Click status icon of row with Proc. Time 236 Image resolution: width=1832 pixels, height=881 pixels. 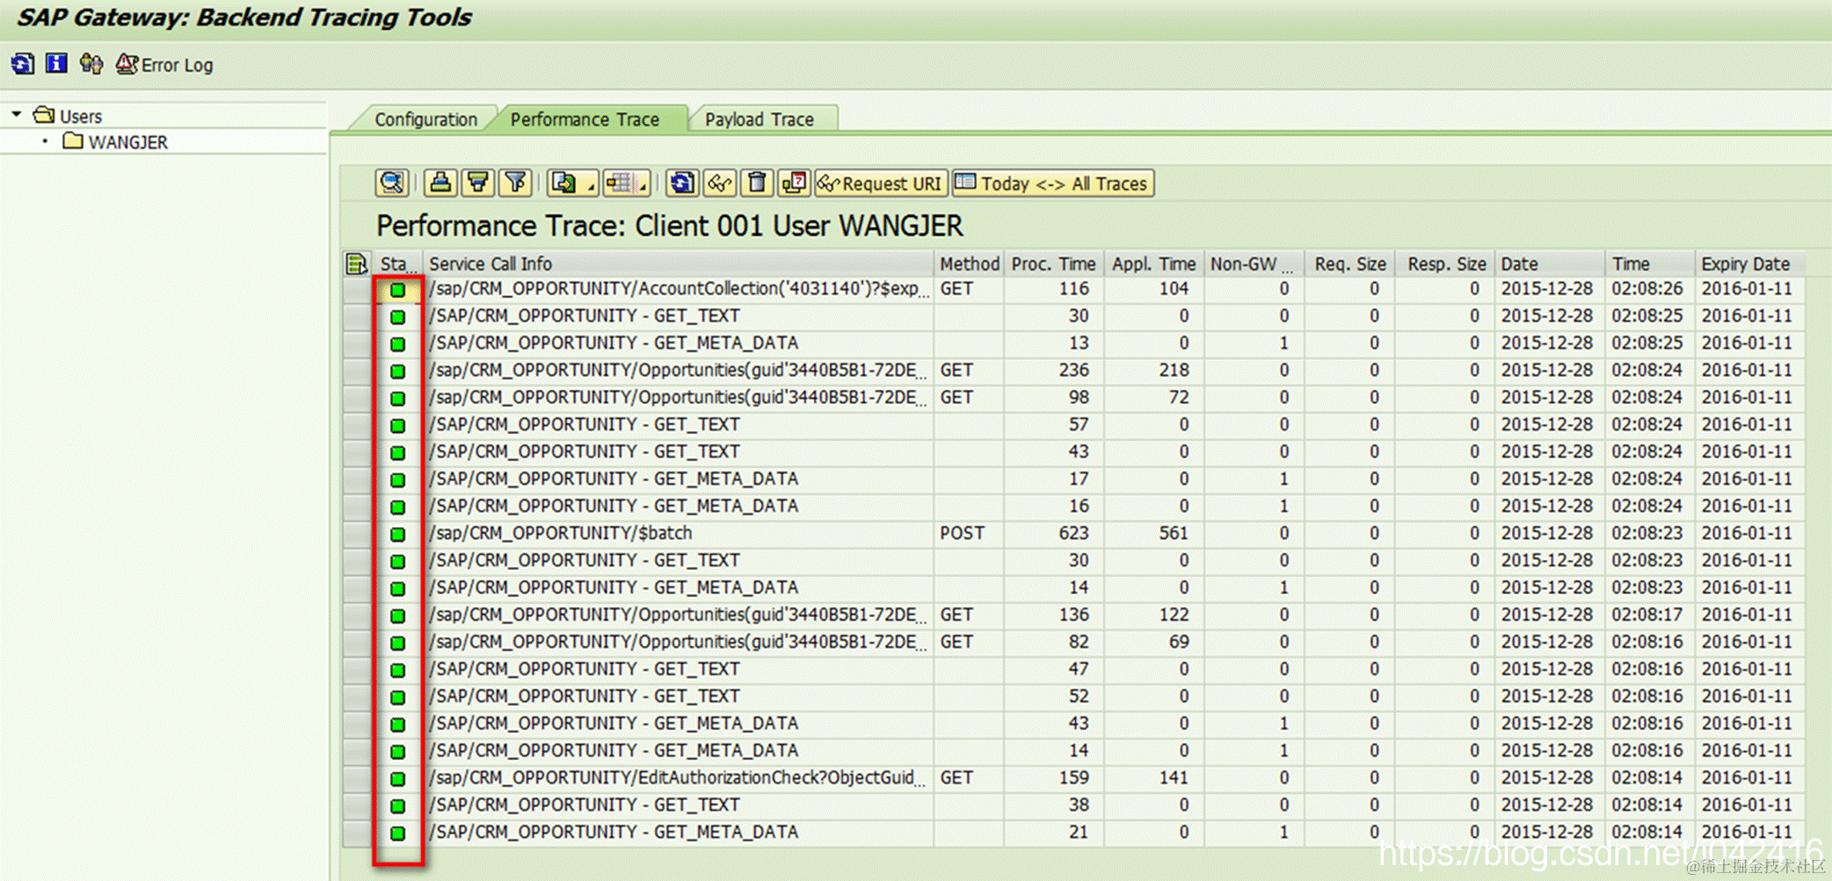click(398, 371)
